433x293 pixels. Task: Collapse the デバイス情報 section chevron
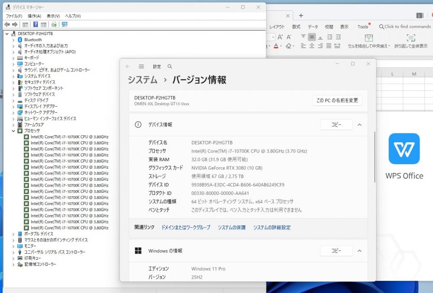pos(359,125)
